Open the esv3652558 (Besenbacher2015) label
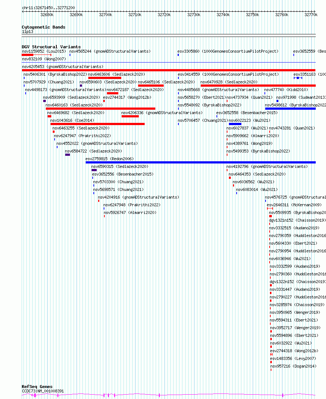 pyautogui.click(x=247, y=113)
